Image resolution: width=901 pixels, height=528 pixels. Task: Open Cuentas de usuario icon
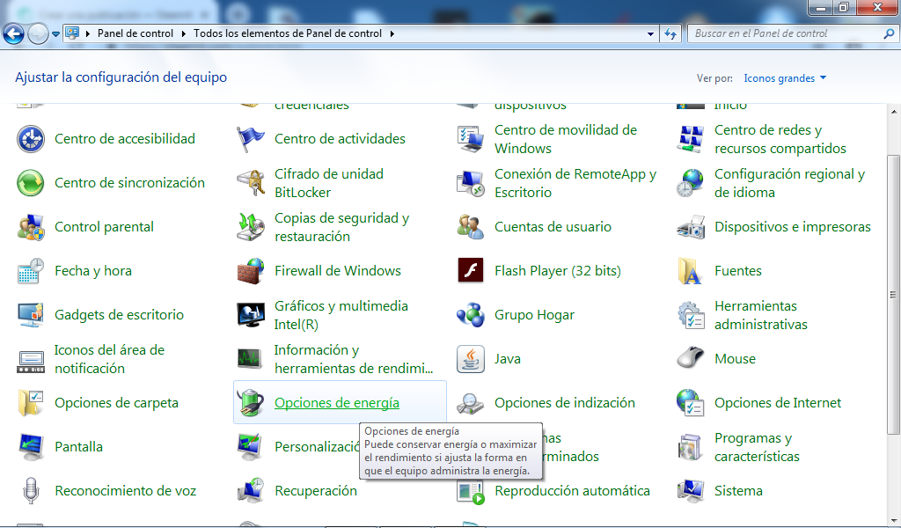point(471,227)
